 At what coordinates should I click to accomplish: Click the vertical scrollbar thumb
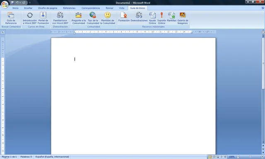coord(263,63)
